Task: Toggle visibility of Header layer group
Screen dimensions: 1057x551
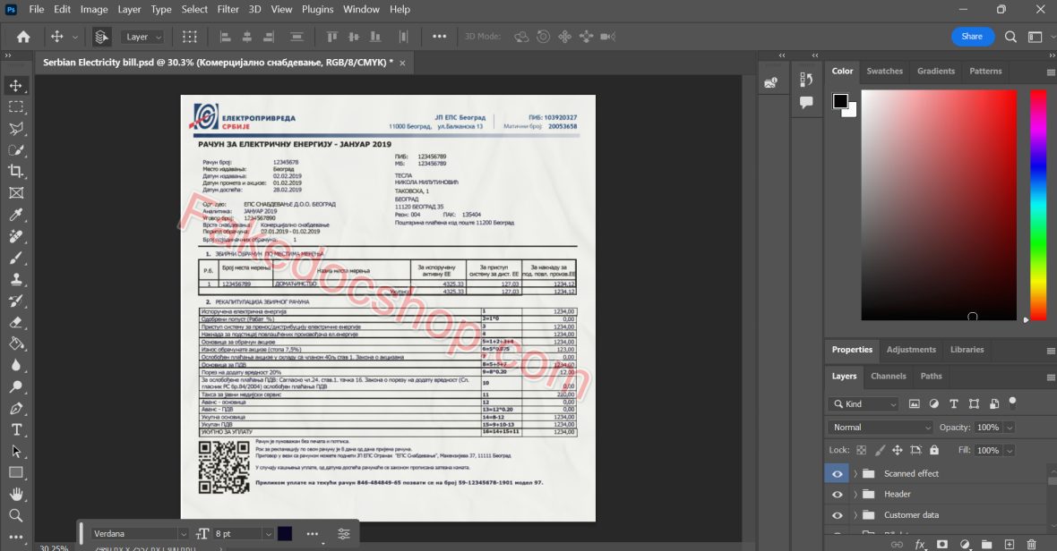Action: point(837,495)
